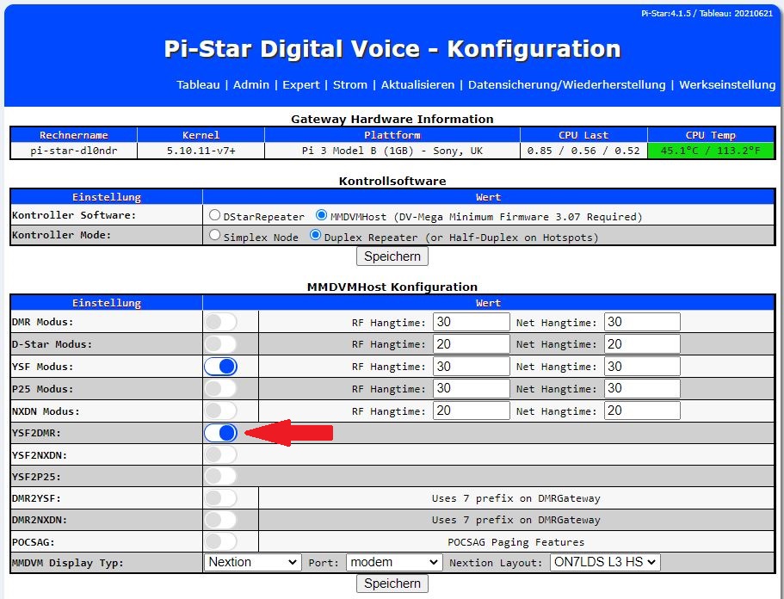
Task: Click the Aktualisieren update link
Action: pos(417,84)
